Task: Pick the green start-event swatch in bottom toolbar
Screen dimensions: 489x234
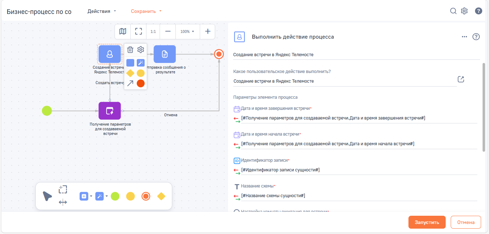Action: click(x=115, y=196)
